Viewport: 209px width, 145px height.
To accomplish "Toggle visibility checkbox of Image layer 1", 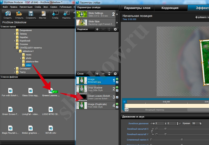I will pos(117,82).
